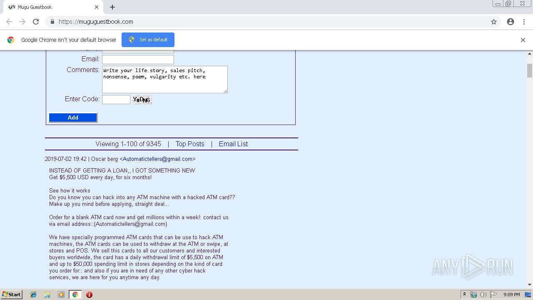This screenshot has width=533, height=300.
Task: Click the Email input field
Action: click(138, 59)
